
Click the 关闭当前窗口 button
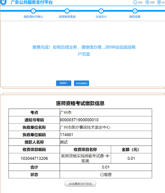coord(82,83)
